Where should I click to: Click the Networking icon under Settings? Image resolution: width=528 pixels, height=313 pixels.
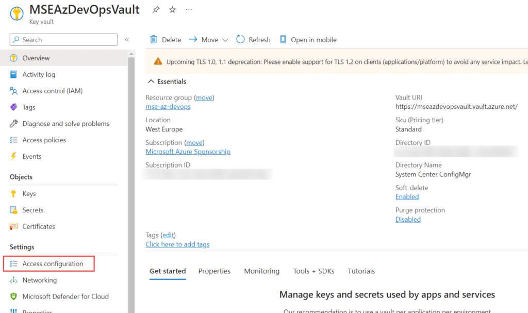13,281
